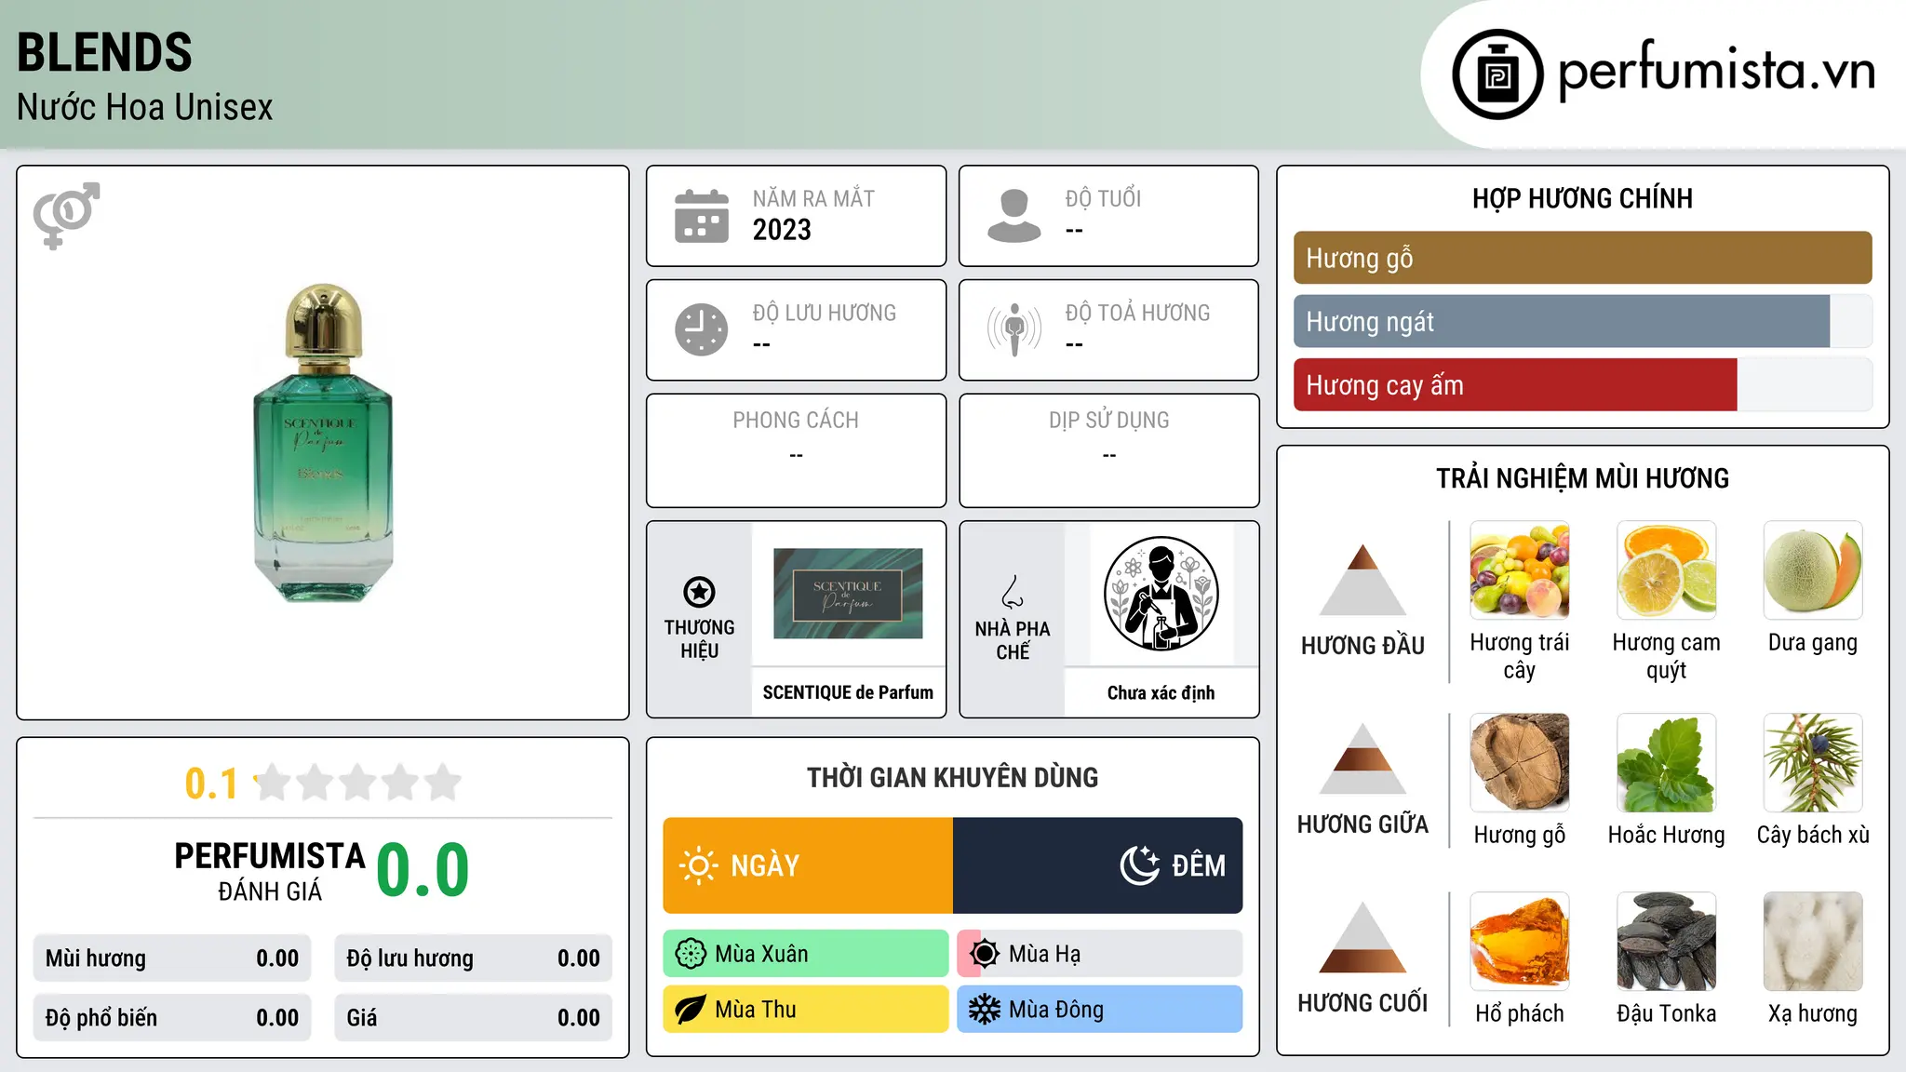Open the Hương gỗ wood note image

point(1520,763)
